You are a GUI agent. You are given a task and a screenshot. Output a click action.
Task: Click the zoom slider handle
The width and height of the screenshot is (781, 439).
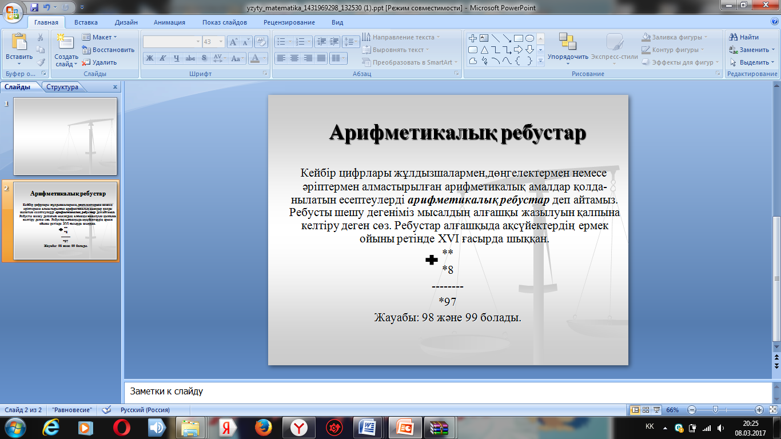(x=714, y=410)
